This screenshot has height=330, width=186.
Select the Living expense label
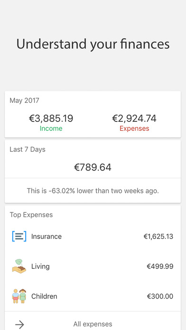tap(40, 266)
